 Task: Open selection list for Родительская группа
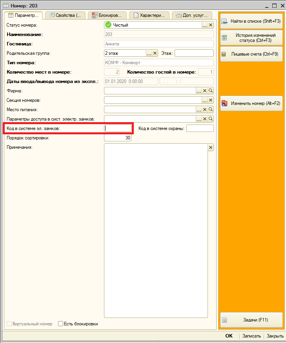[x=149, y=53]
